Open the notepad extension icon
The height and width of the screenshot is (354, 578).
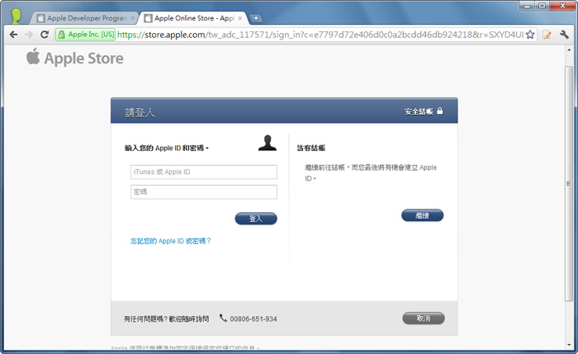tap(547, 35)
